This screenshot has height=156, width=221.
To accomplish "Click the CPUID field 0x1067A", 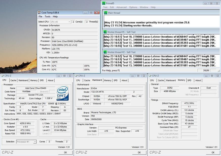I will pyautogui.click(x=74, y=30).
